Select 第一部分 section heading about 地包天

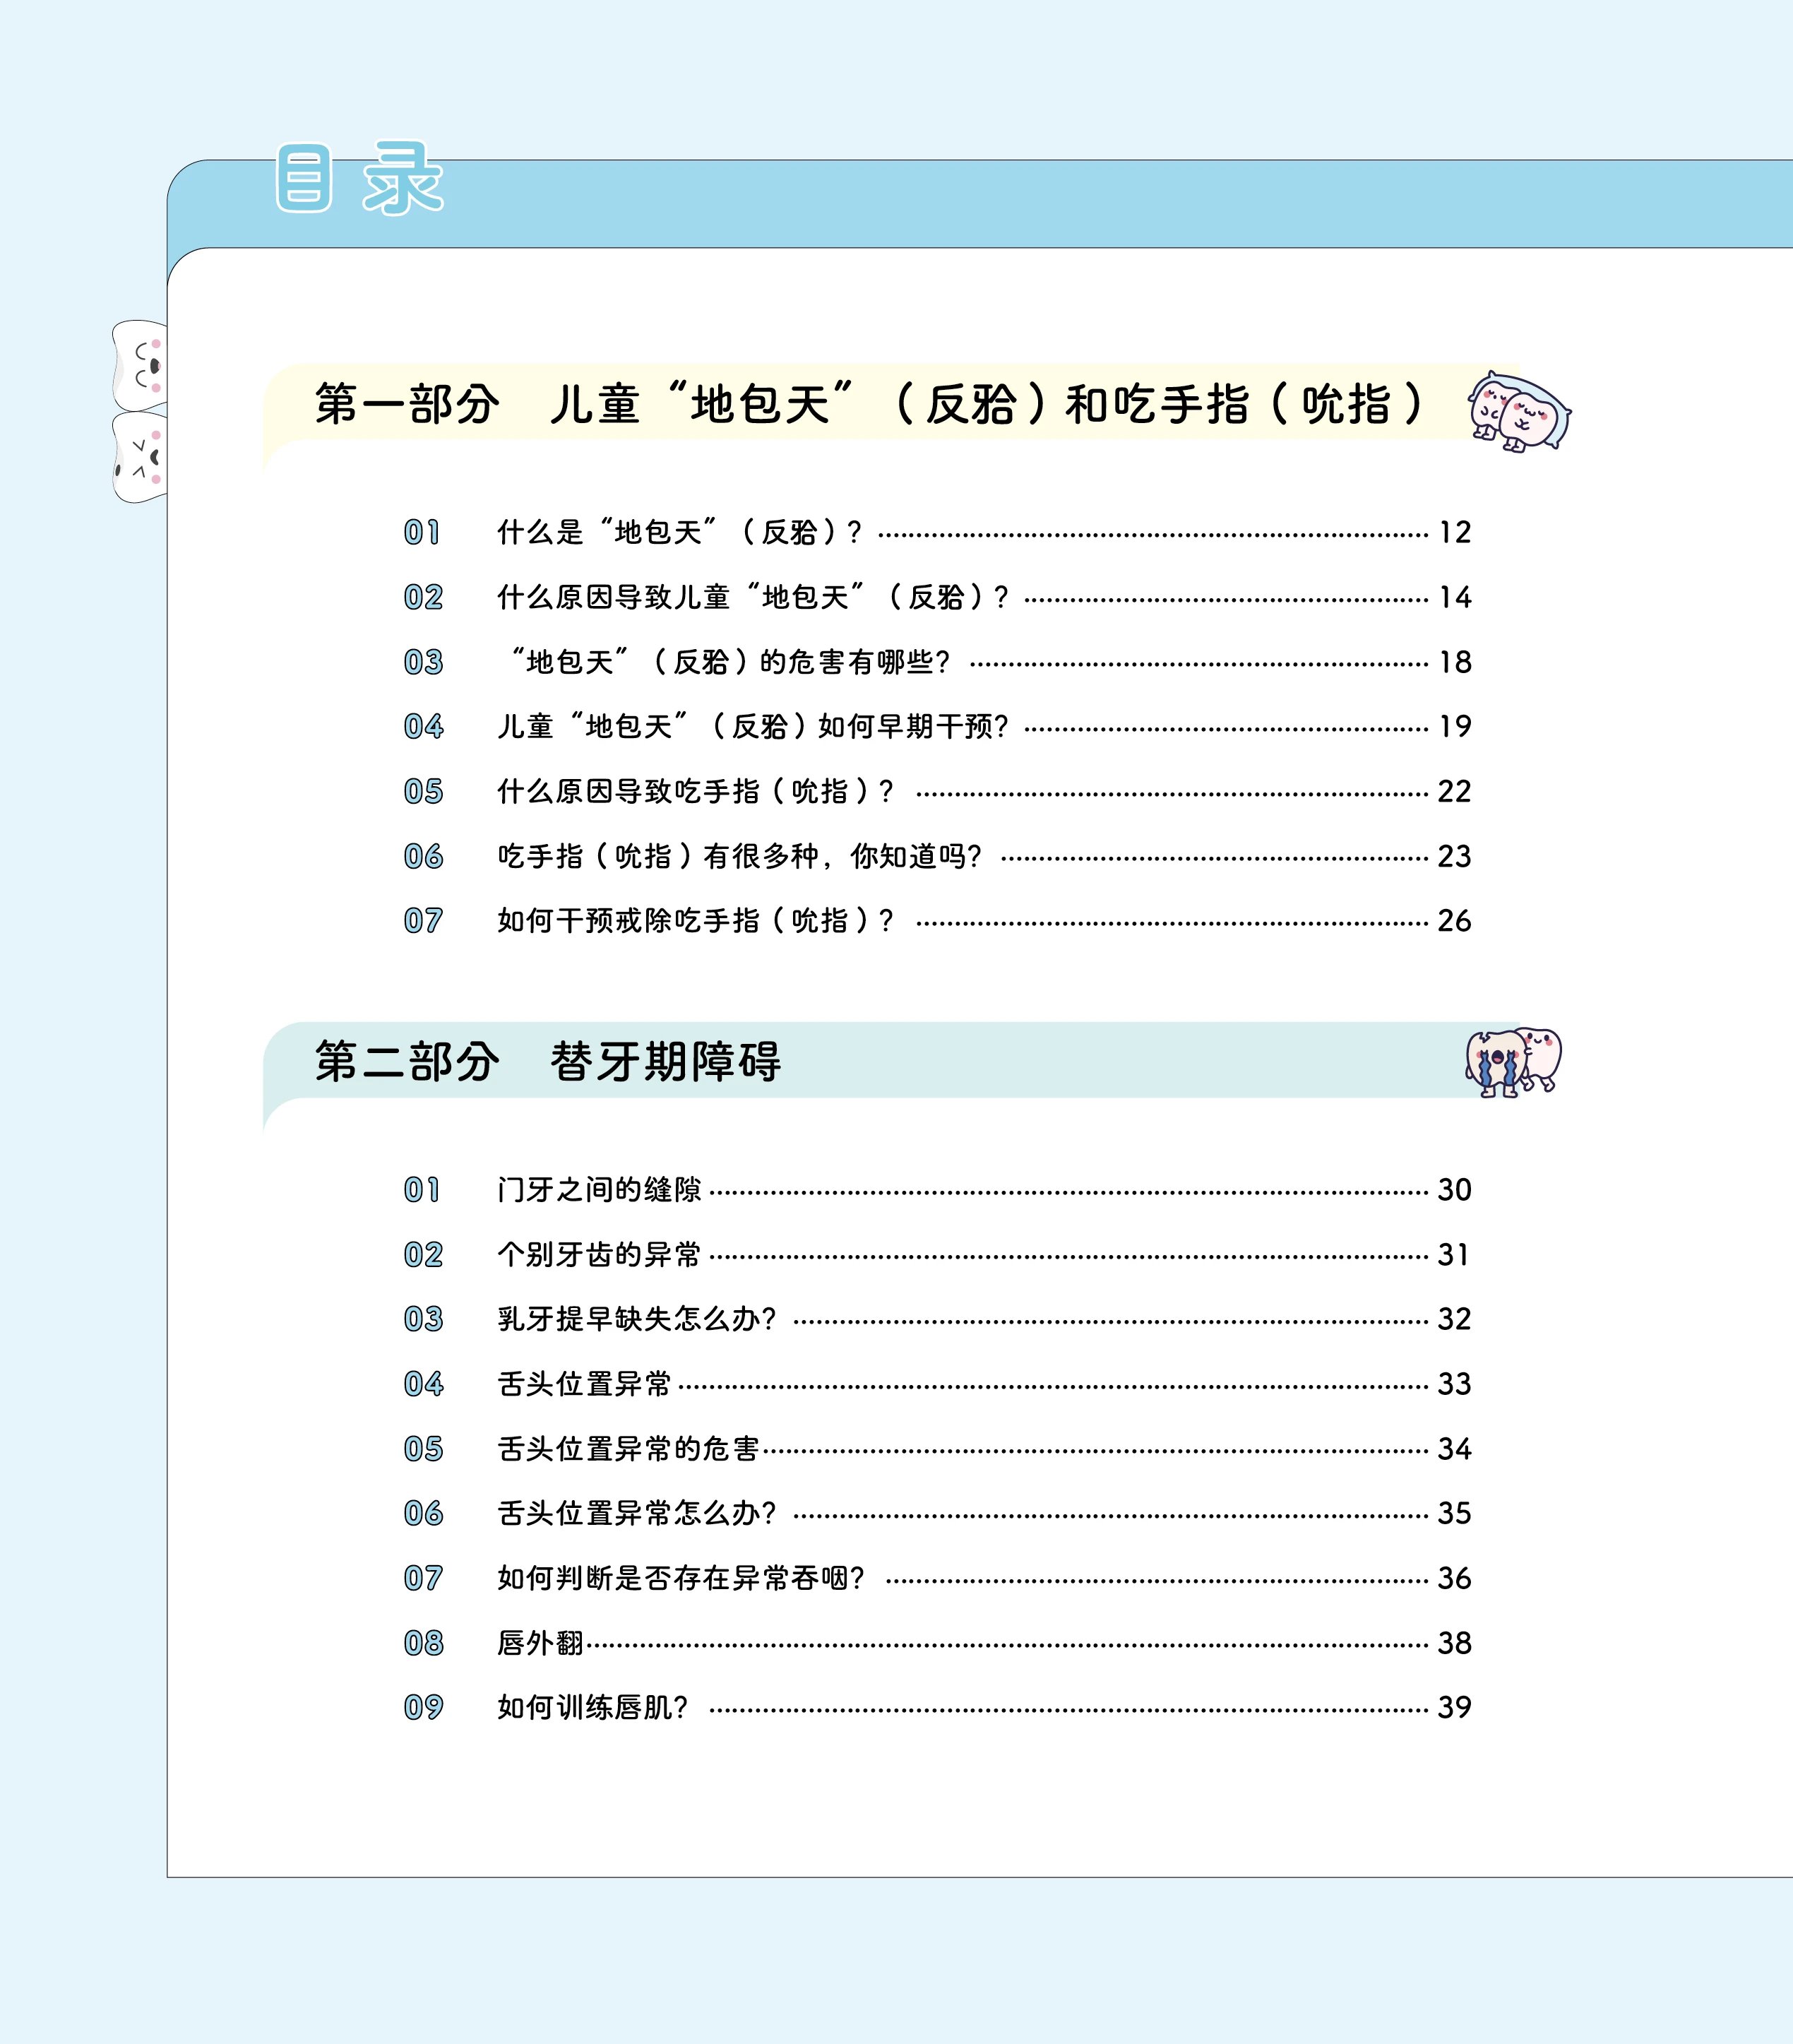868,405
